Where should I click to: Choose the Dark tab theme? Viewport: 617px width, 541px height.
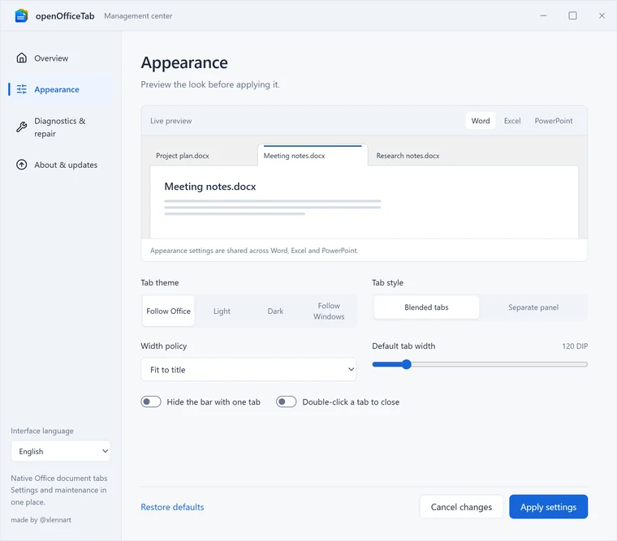tap(275, 311)
